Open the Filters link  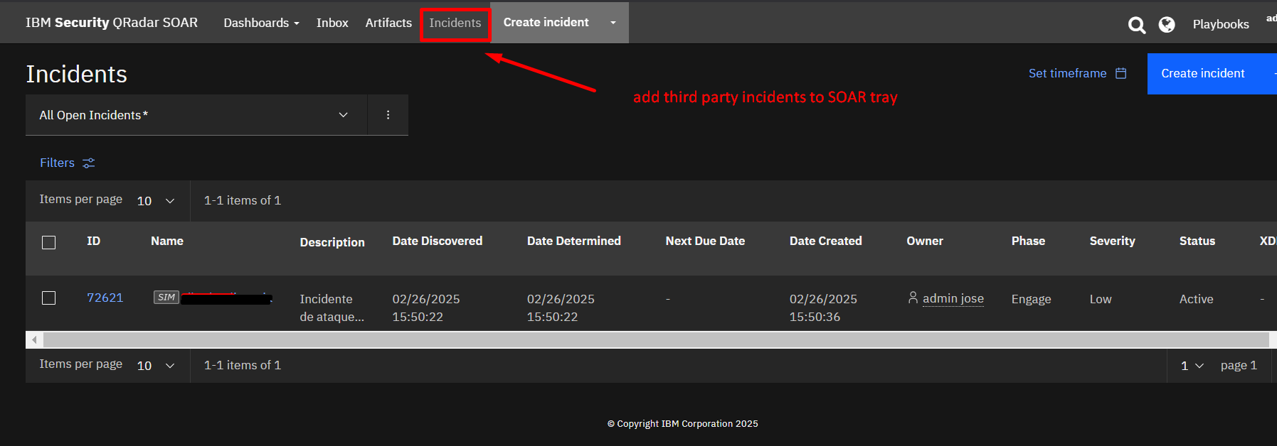pos(57,163)
